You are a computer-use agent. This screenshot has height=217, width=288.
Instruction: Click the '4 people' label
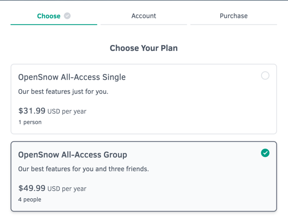(x=30, y=199)
